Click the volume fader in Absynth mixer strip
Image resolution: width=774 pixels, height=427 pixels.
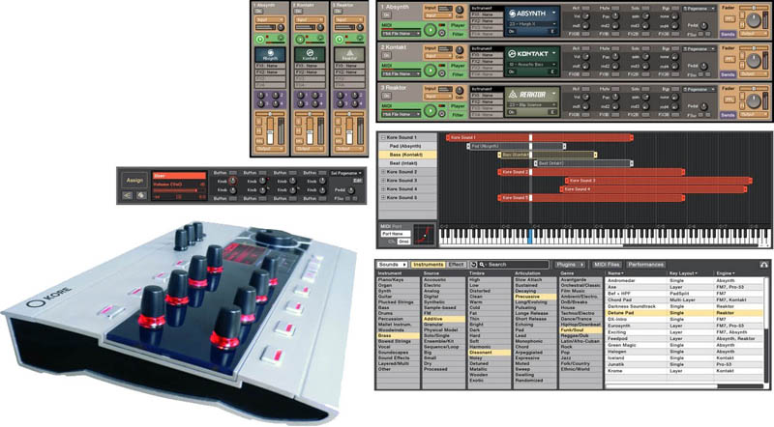[x=270, y=130]
